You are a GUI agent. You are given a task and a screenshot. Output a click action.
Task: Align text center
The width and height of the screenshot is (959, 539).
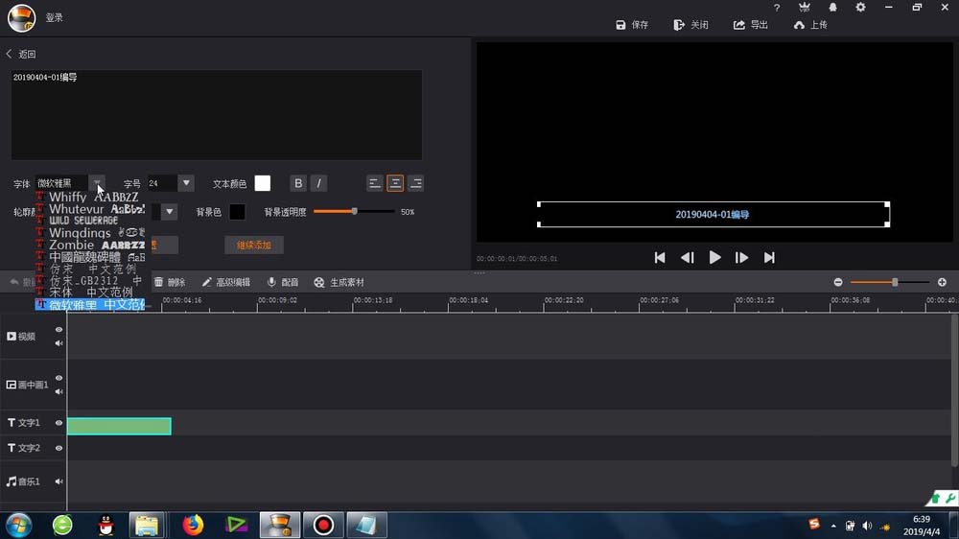click(x=395, y=183)
